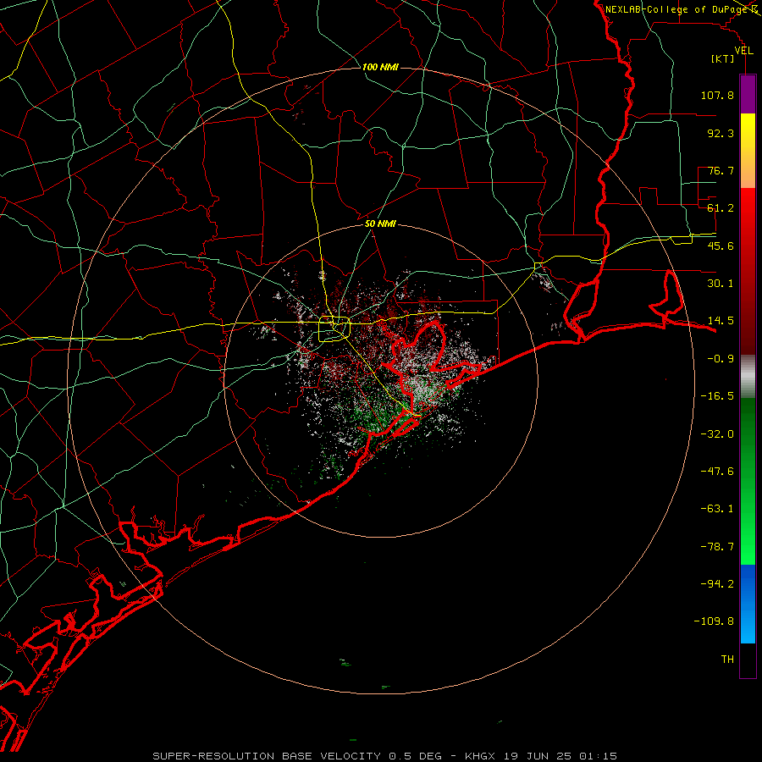Click the yellow Houston loop highway box
Screen dimensions: 762x762
334,329
